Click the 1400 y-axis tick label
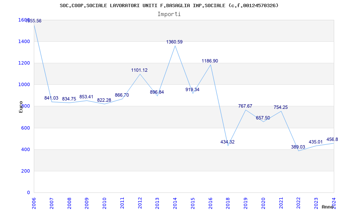338x211 pixels. pyautogui.click(x=23, y=41)
